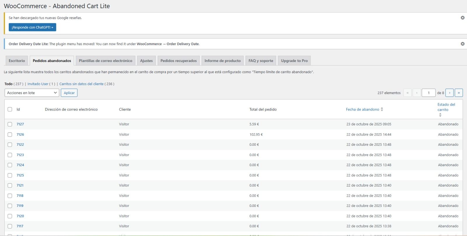Viewport: 467px width, 236px height.
Task: Switch to Plantillas de correo electrónico tab
Action: tap(105, 61)
